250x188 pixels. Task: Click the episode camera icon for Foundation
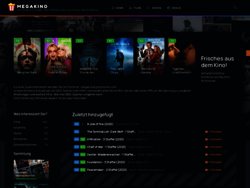[206, 162]
